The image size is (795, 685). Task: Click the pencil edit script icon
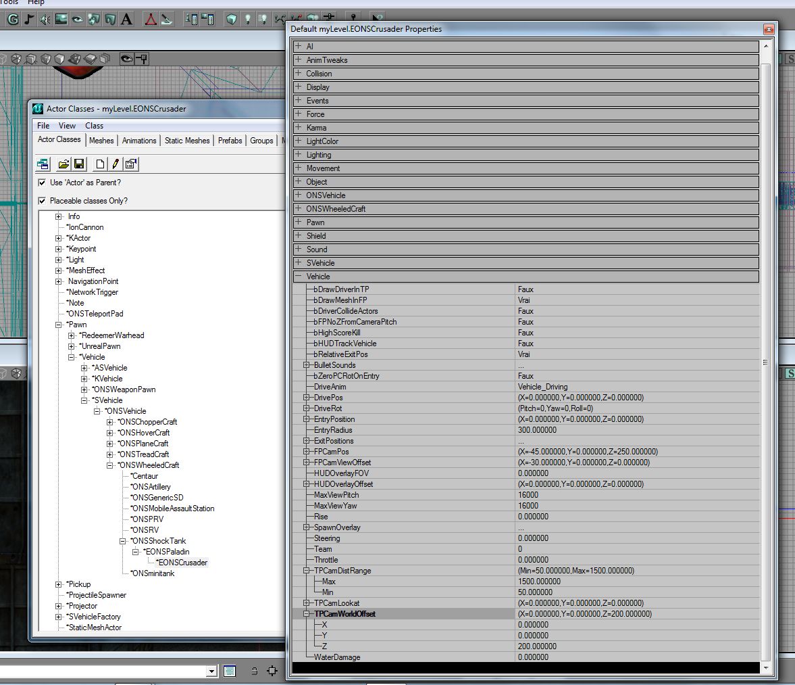pos(116,164)
